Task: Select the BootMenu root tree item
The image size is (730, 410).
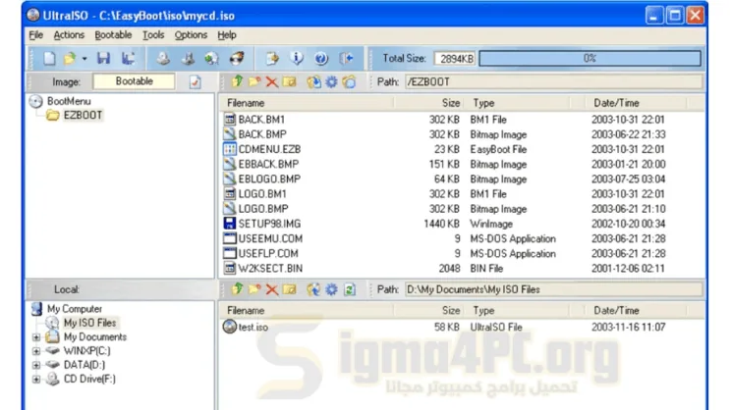Action: [69, 101]
